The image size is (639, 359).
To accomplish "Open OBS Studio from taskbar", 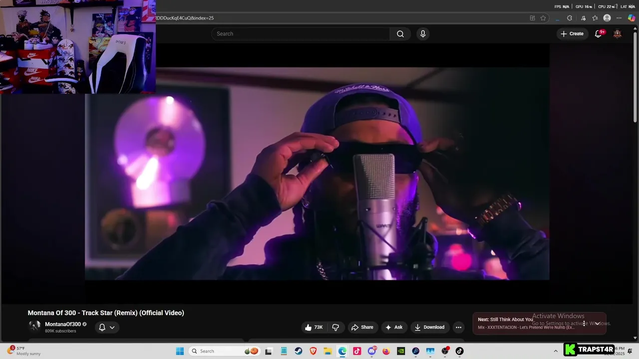I will click(445, 351).
